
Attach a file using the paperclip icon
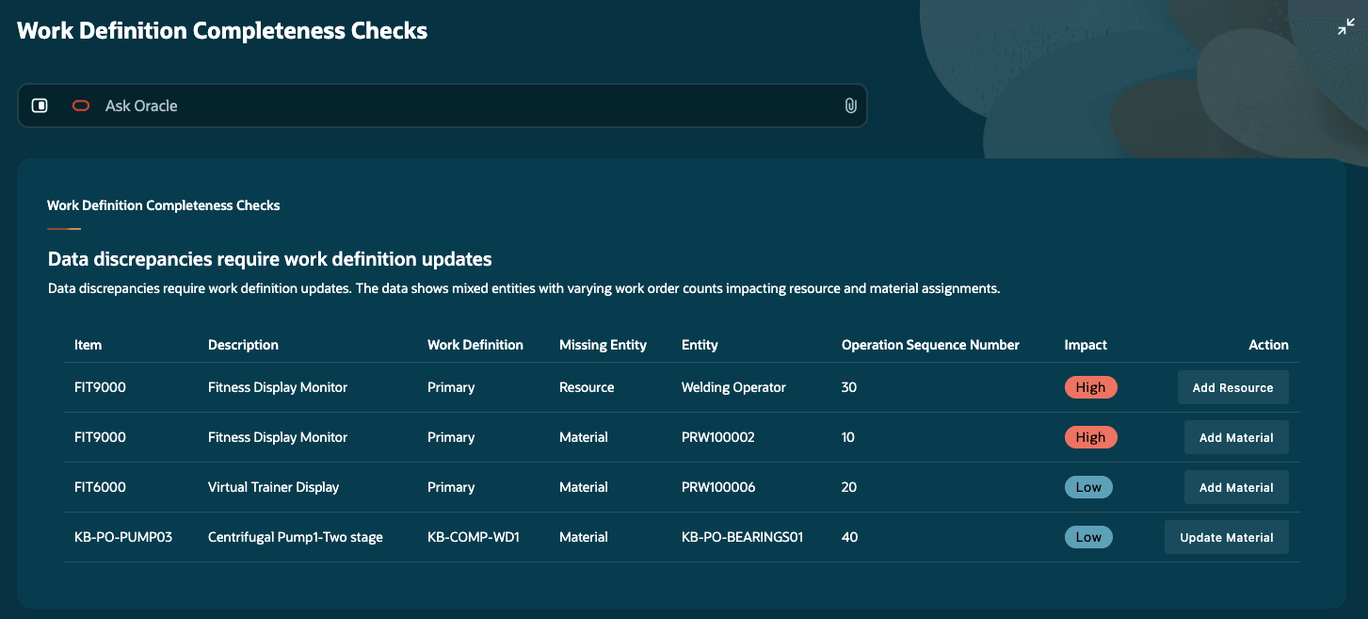tap(850, 106)
